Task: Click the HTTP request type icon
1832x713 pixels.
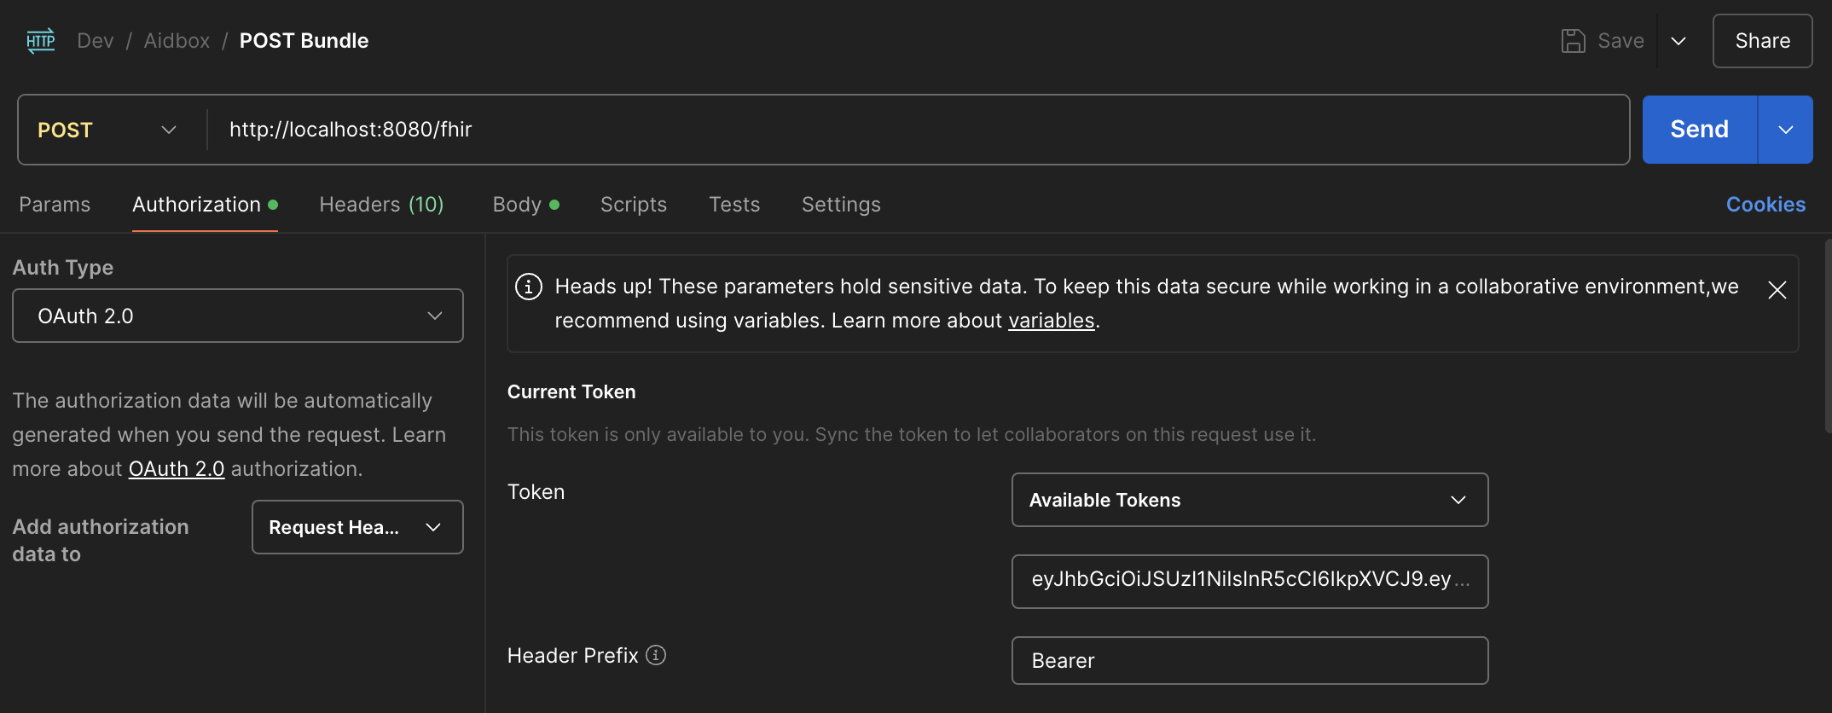Action: coord(41,41)
